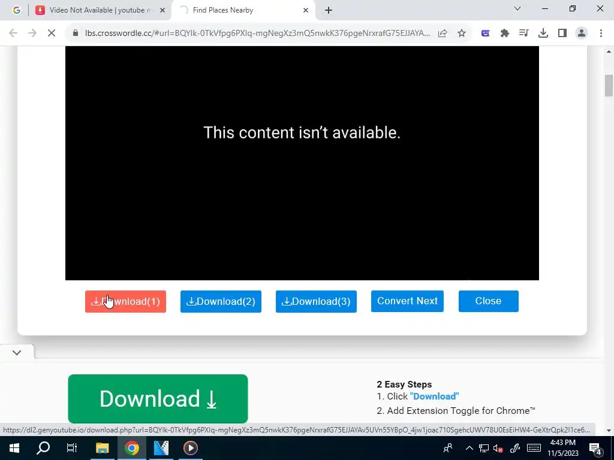
Task: Open the media control playlist icon
Action: click(524, 34)
